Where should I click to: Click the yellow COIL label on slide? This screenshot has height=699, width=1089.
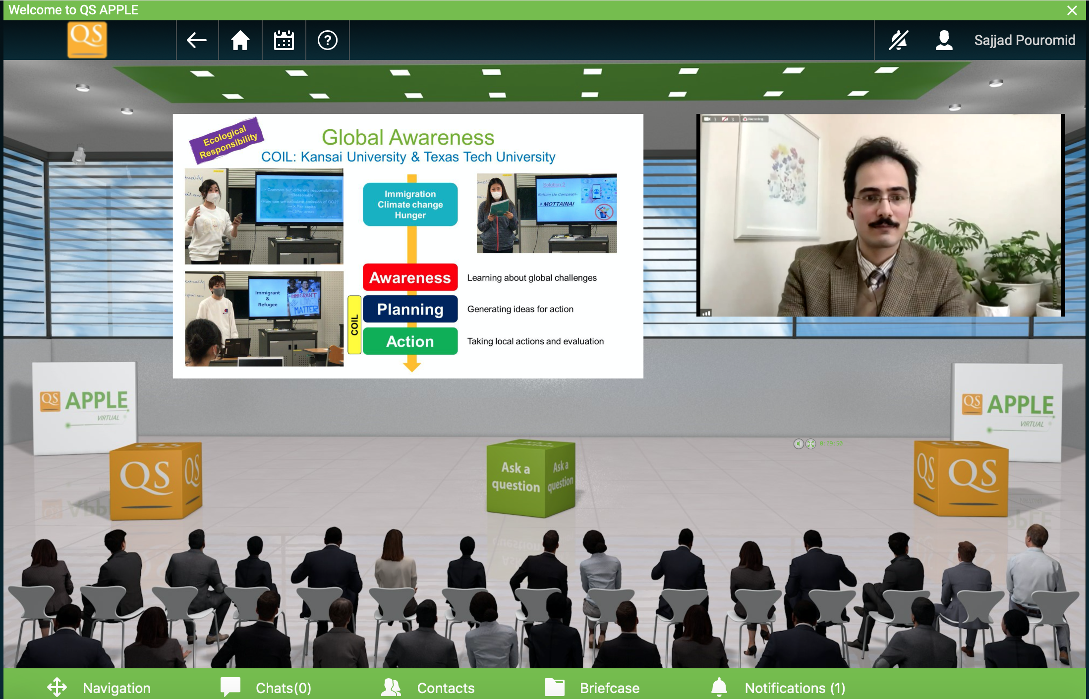tap(354, 325)
